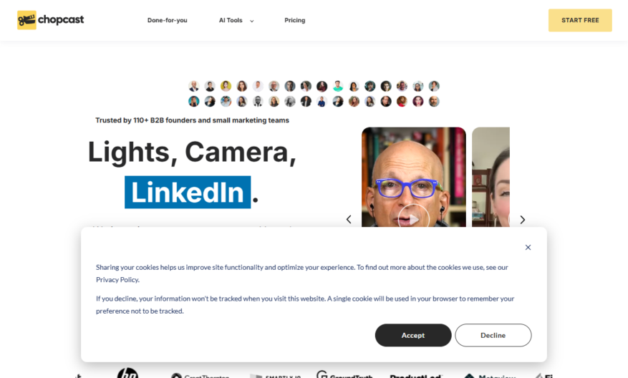
Task: Click the first avatar in the top row
Action: pyautogui.click(x=194, y=86)
